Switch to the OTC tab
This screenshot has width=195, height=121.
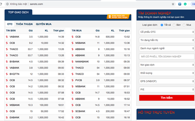click(10, 24)
